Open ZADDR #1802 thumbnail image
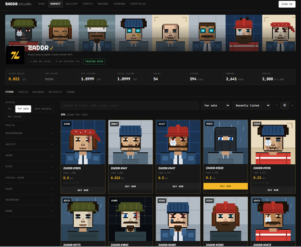301x247 pixels. coord(130,219)
